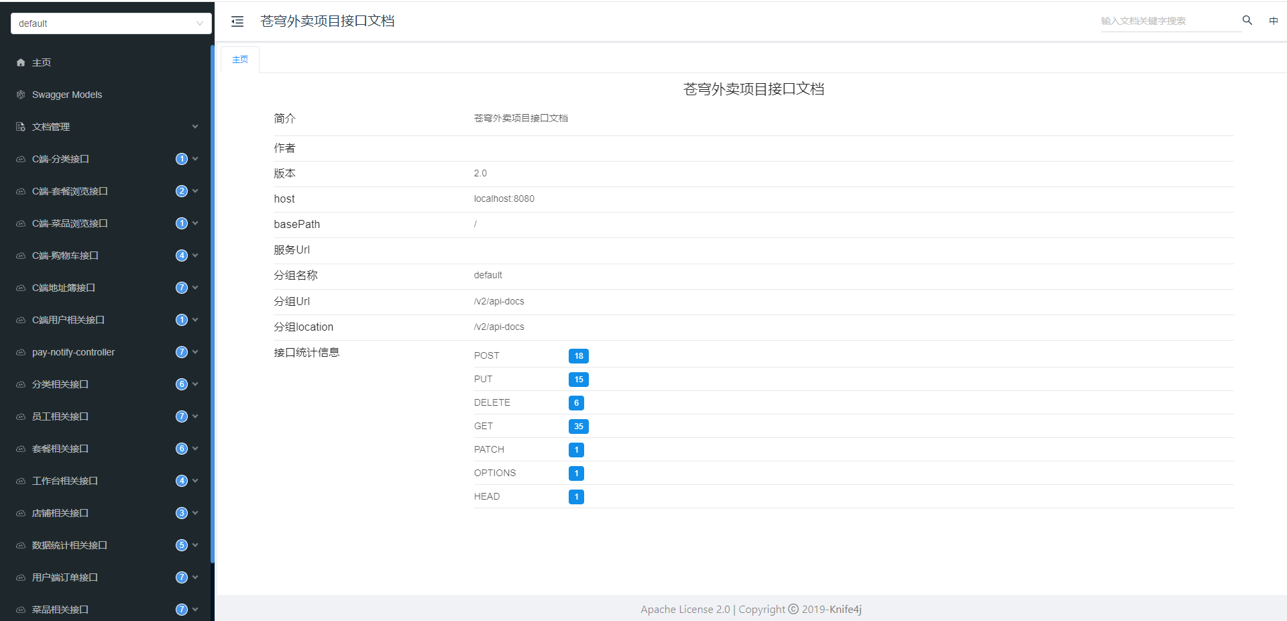Image resolution: width=1287 pixels, height=621 pixels.
Task: Select the 主页 tab
Action: pos(240,60)
